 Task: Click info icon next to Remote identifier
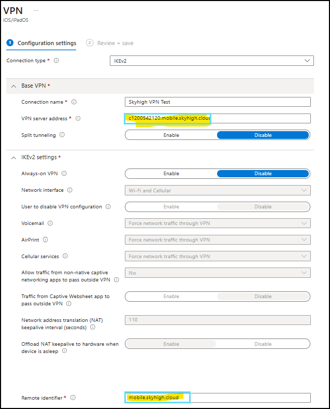[73, 398]
